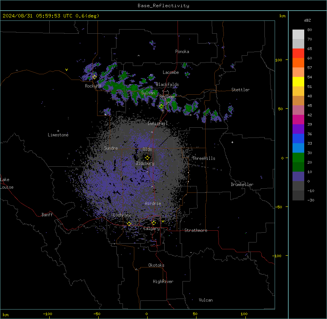
Task: Click the 0 tick on bottom axis
Action: tap(146, 314)
